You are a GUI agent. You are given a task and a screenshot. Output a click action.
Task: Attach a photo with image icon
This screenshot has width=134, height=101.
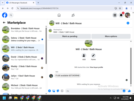click(x=54, y=91)
